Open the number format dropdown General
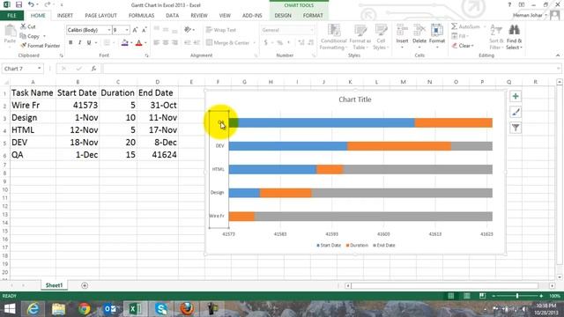This screenshot has width=564, height=317. coord(311,30)
